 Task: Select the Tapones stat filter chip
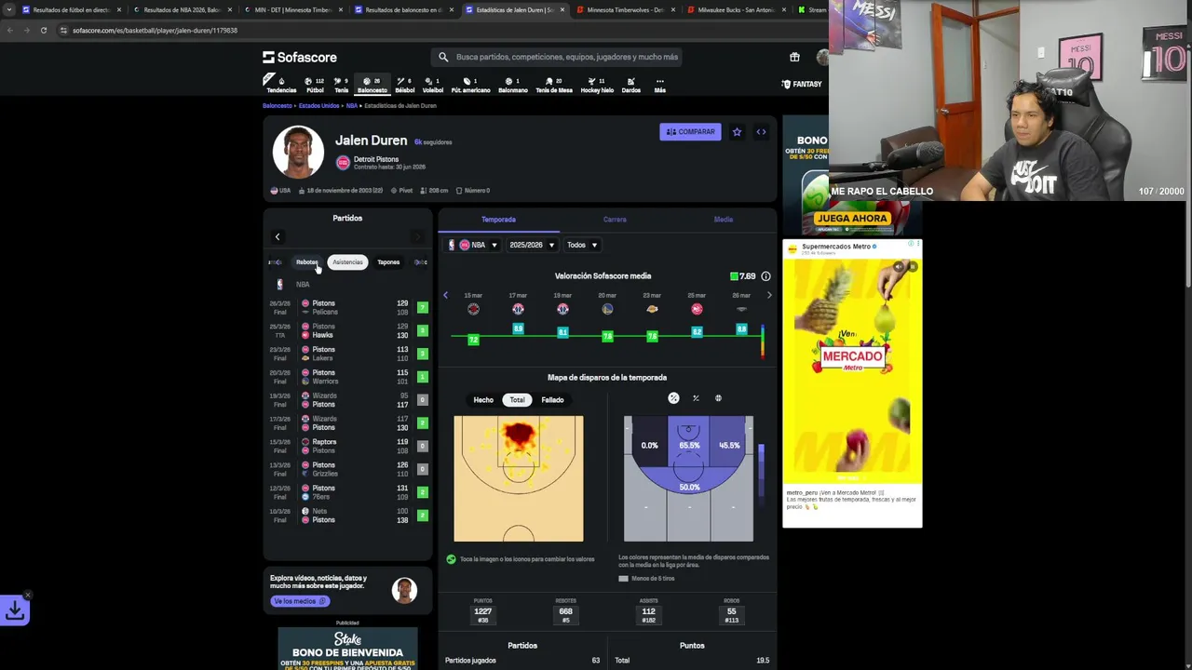(x=388, y=262)
